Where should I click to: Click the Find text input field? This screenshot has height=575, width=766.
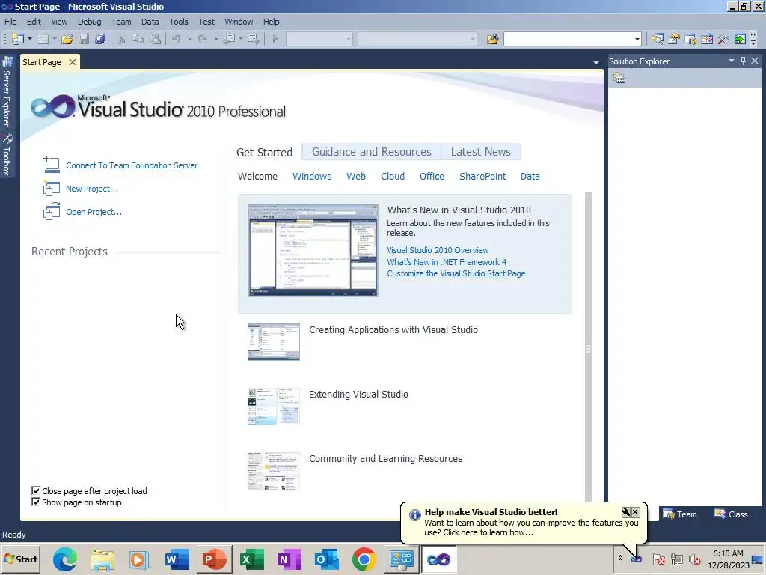569,39
